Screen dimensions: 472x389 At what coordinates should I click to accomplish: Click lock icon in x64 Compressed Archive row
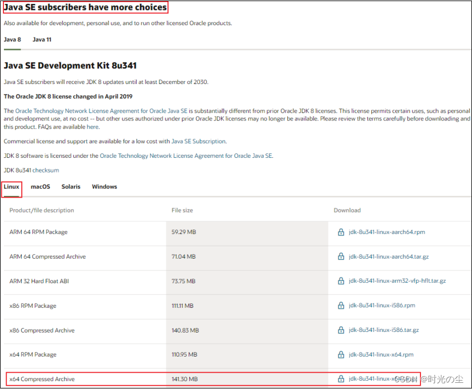[341, 379]
